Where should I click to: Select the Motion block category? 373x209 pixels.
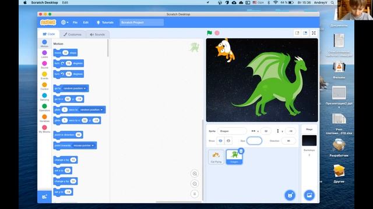(44, 44)
